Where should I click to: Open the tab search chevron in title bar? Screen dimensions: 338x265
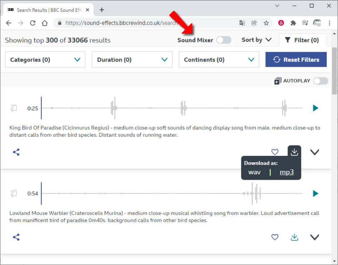(x=277, y=6)
